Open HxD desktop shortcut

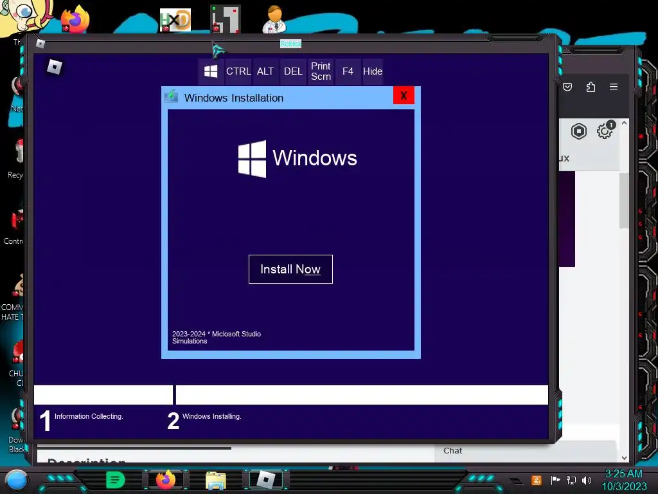click(x=175, y=20)
